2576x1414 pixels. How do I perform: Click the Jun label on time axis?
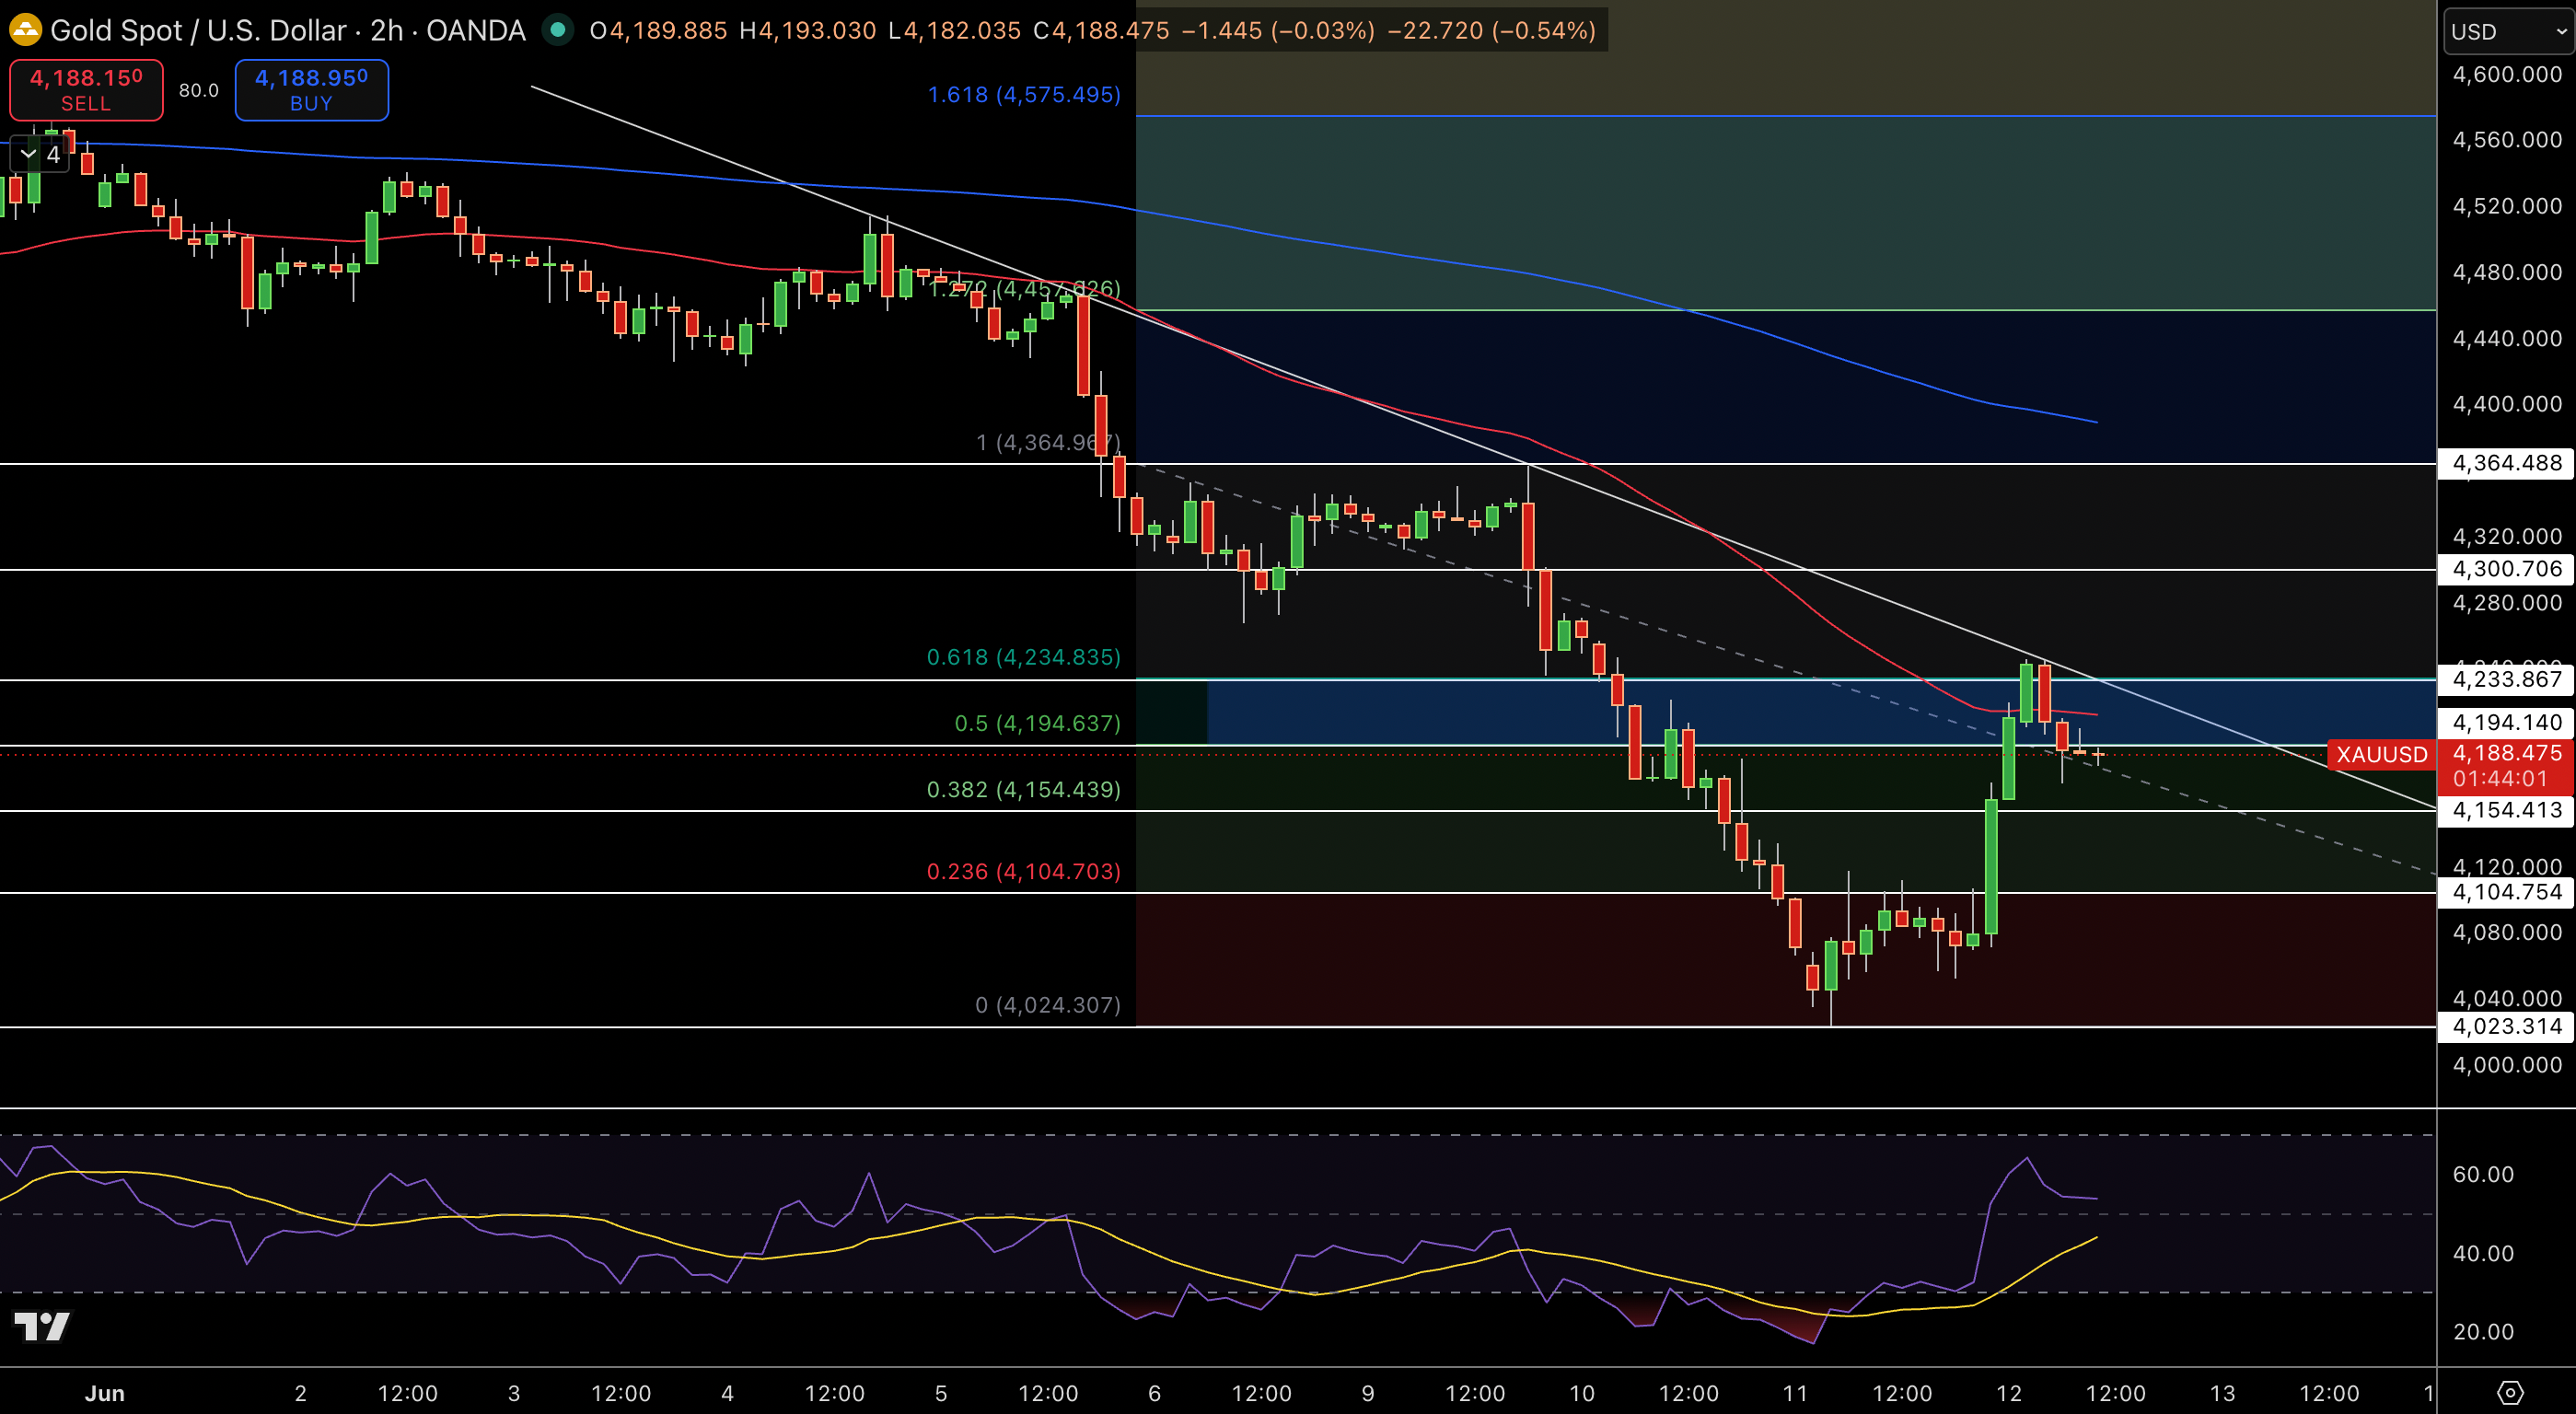click(x=105, y=1393)
